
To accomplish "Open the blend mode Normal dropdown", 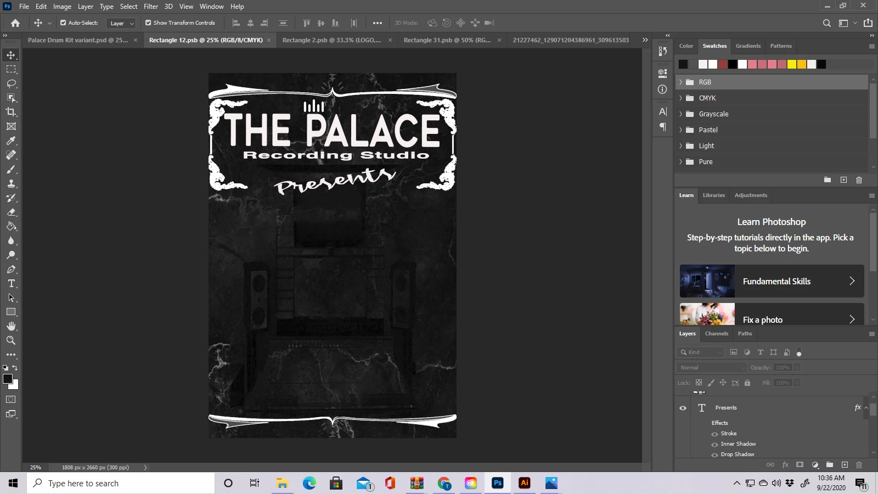I will point(712,368).
